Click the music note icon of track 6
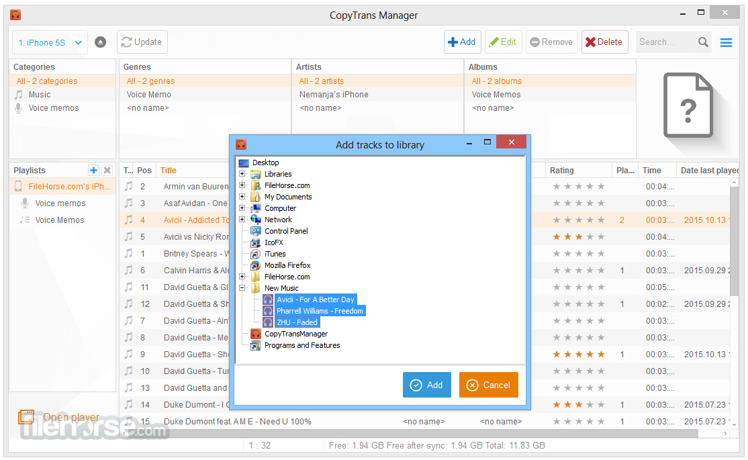Viewport: 748px width, 460px height. 128,270
